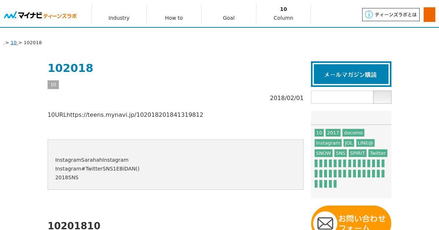Click the teens.mynavi.jp URL text
This screenshot has width=439, height=230.
click(x=125, y=115)
